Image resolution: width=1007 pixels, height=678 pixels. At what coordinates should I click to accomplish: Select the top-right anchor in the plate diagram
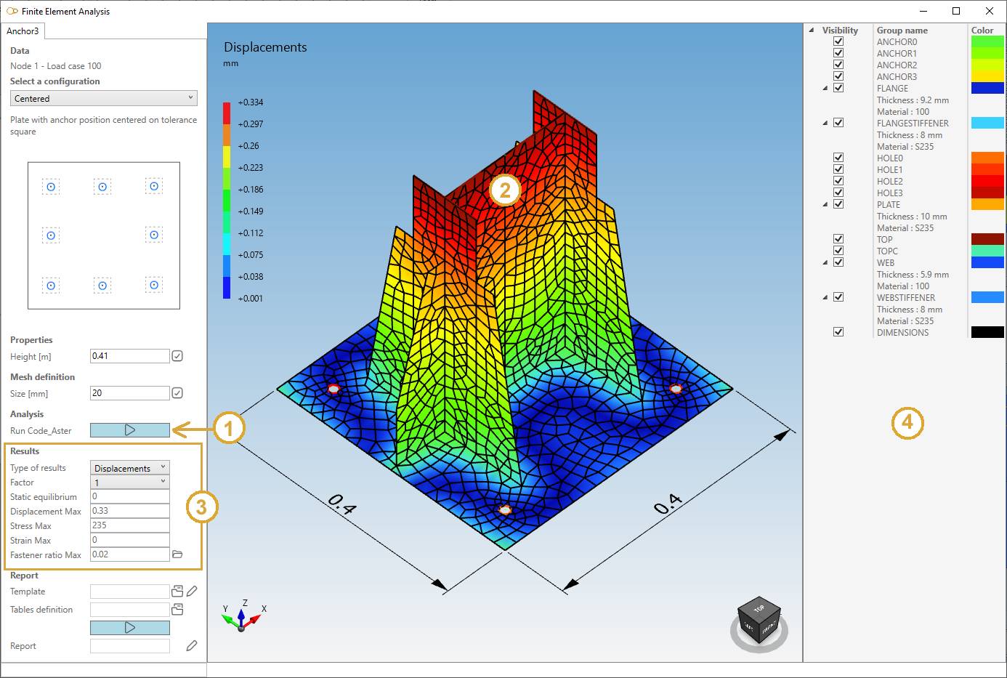click(x=154, y=186)
